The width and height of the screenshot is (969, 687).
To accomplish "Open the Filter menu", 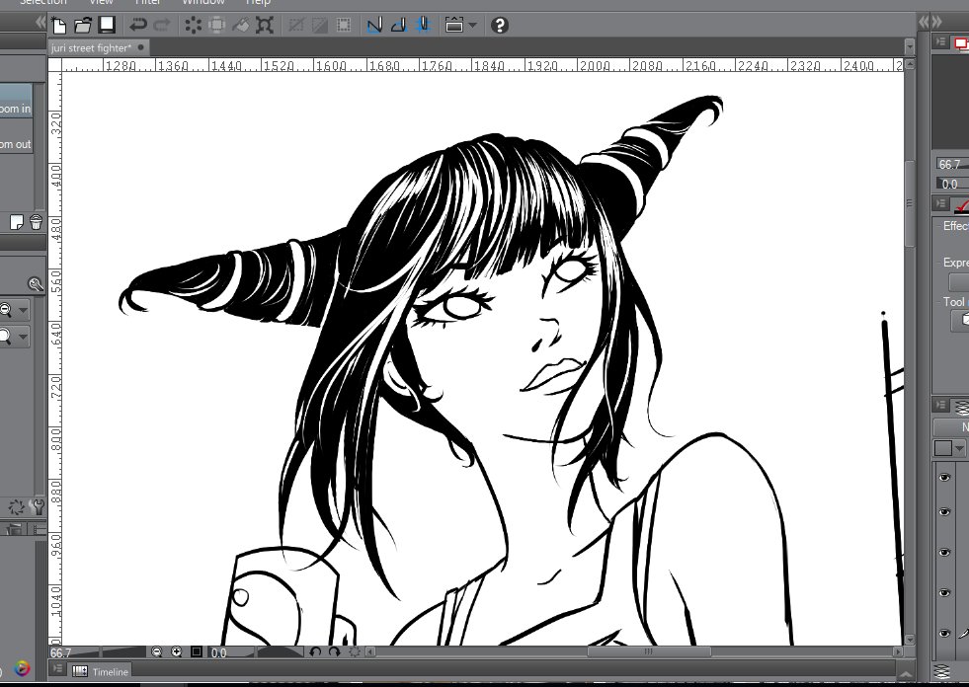I will coord(148,3).
